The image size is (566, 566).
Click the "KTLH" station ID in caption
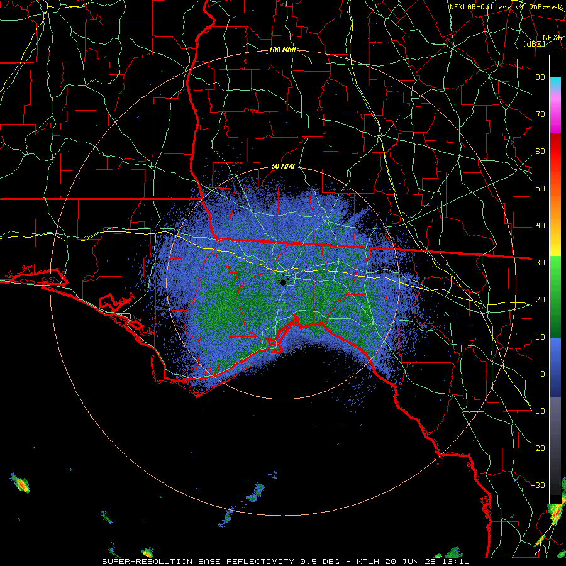(369, 562)
